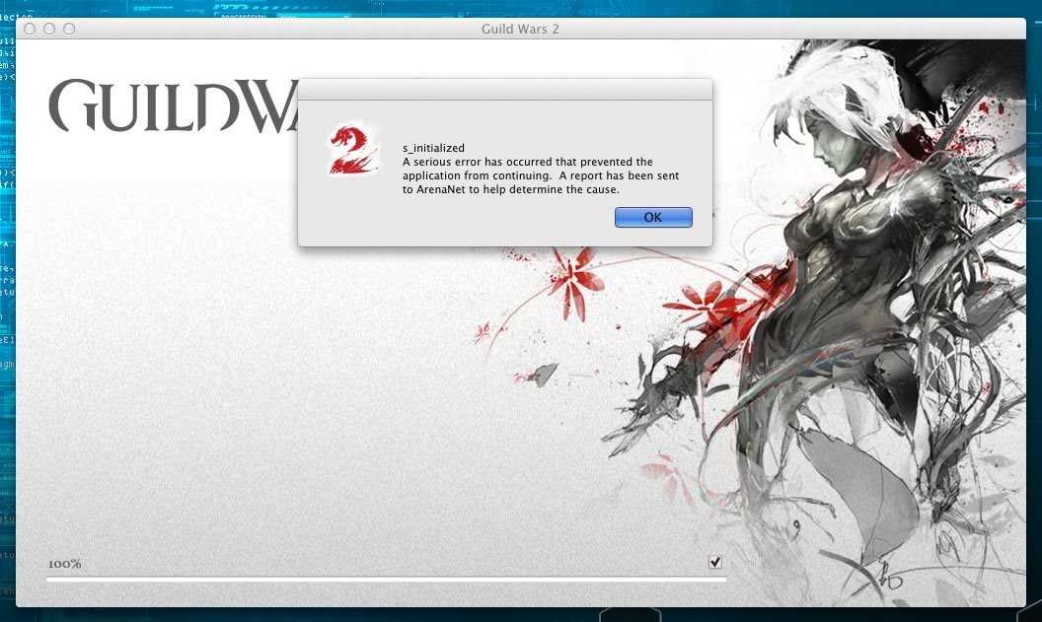Click the Guild Wars logo in launcher
Screen dimensions: 1042x622
click(x=173, y=105)
